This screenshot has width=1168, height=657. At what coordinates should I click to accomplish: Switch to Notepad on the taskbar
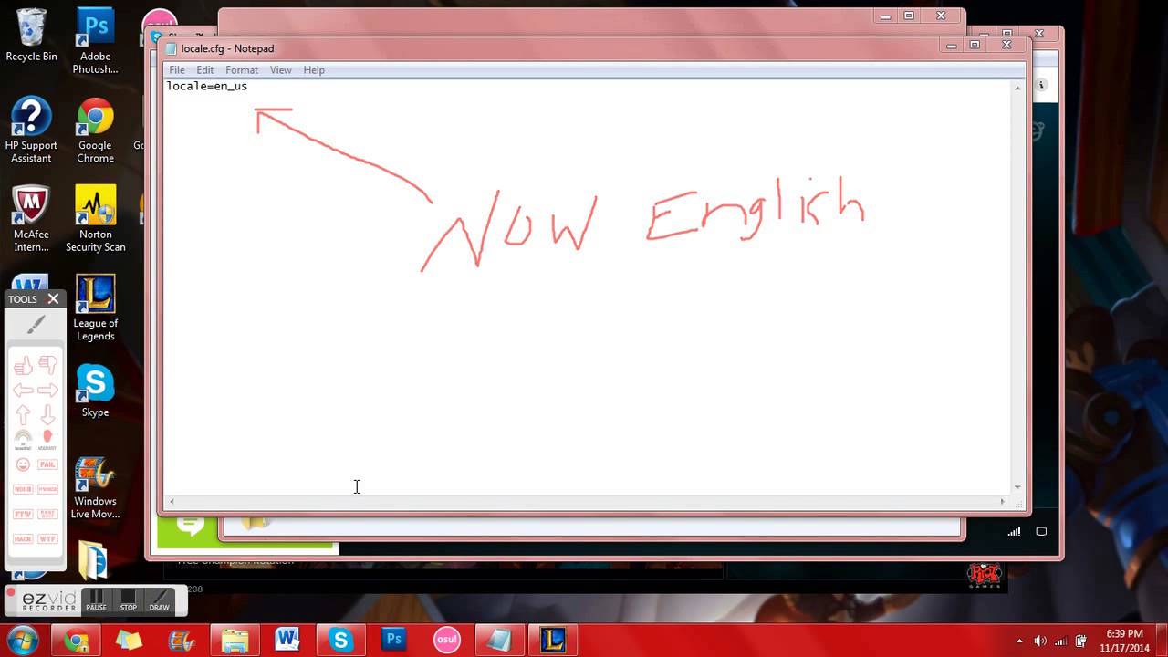click(x=499, y=640)
